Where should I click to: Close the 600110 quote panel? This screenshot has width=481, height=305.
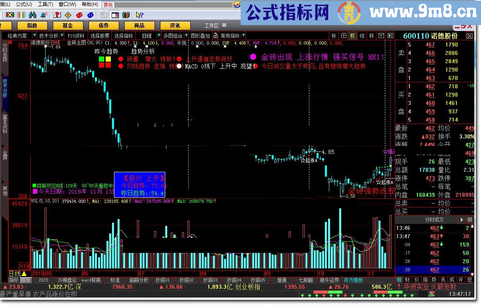pyautogui.click(x=469, y=36)
